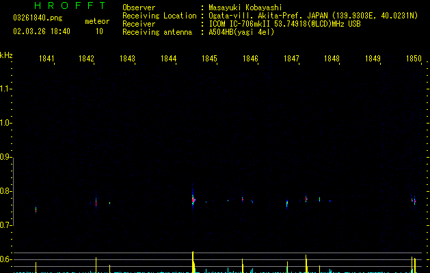
Task: Click the 1850 time marker
Action: click(414, 59)
